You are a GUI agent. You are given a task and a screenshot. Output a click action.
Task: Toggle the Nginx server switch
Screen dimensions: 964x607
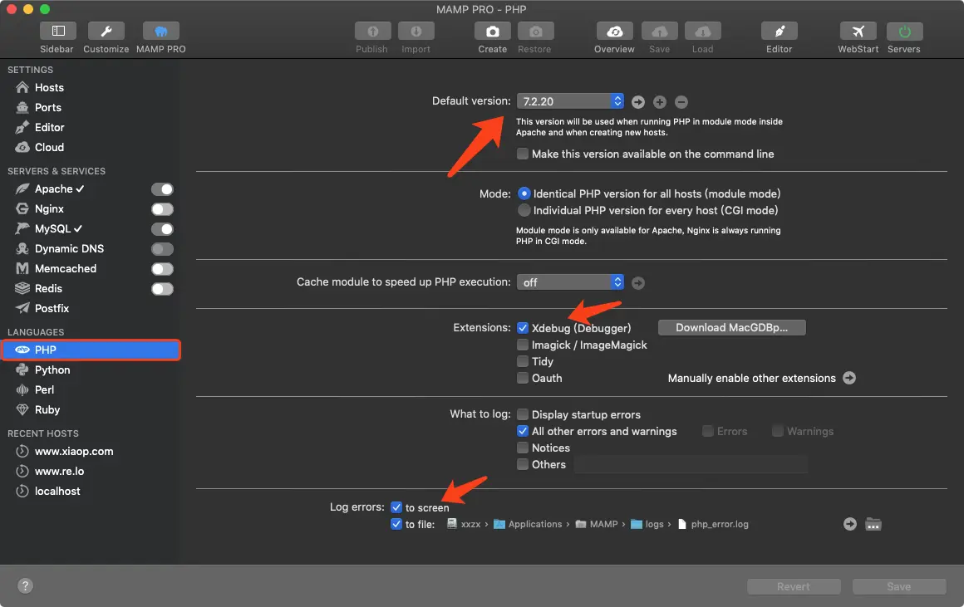[162, 209]
